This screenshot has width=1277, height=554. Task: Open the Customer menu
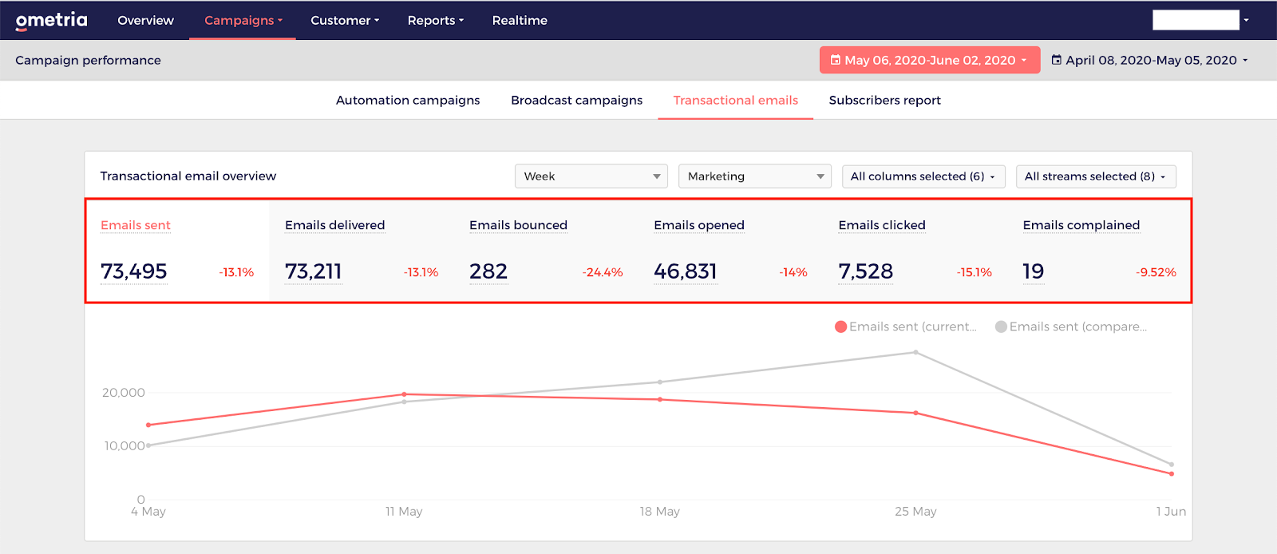[x=345, y=21]
